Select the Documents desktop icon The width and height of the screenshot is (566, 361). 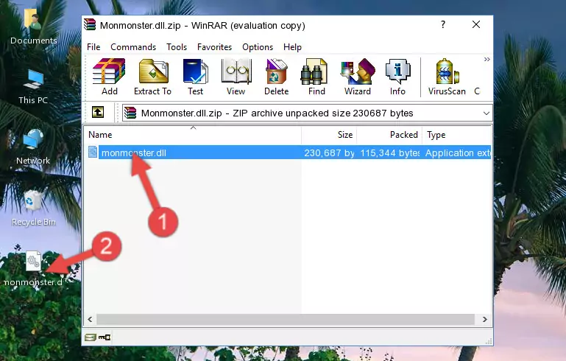pyautogui.click(x=33, y=27)
